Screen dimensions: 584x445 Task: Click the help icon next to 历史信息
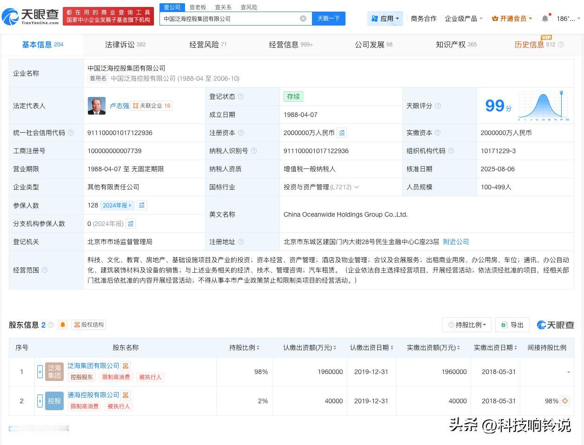tap(561, 45)
